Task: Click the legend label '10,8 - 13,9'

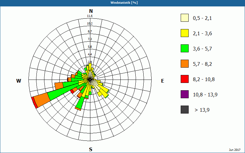Action: (205, 95)
